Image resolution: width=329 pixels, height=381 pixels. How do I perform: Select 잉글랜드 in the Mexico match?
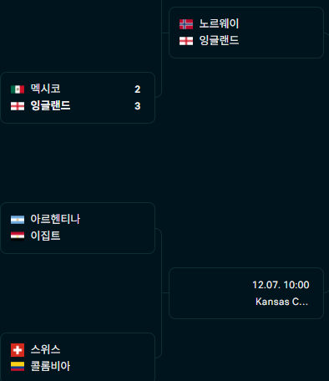point(50,105)
